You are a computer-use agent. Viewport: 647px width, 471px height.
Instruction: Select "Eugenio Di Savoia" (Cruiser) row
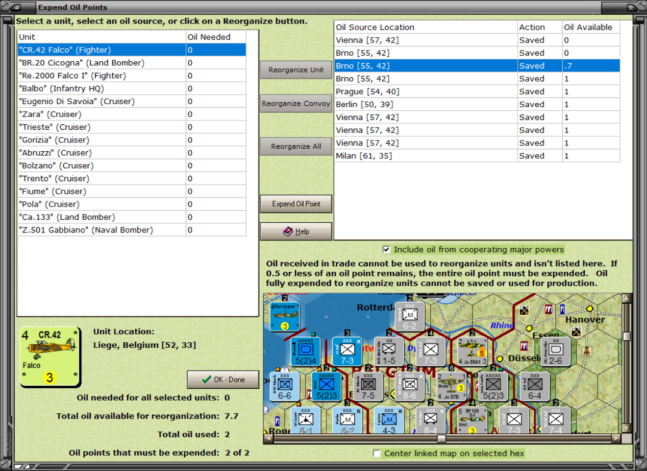(132, 101)
